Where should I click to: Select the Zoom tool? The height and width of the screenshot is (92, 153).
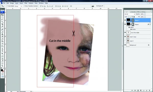tap(3, 66)
